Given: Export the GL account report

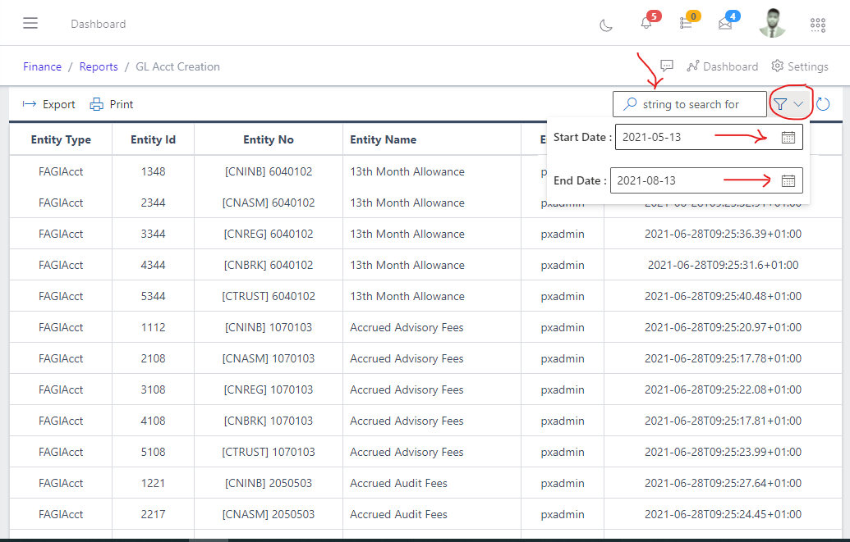Looking at the screenshot, I should tap(48, 104).
